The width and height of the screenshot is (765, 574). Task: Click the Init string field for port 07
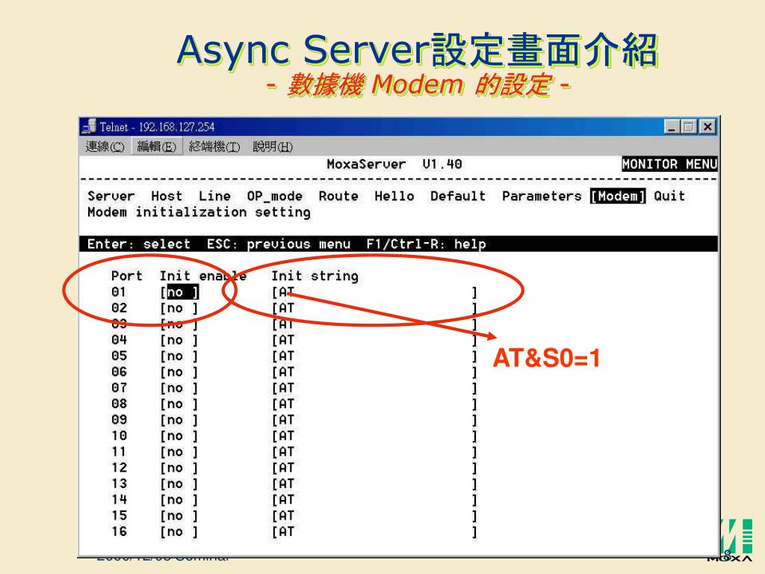point(374,389)
